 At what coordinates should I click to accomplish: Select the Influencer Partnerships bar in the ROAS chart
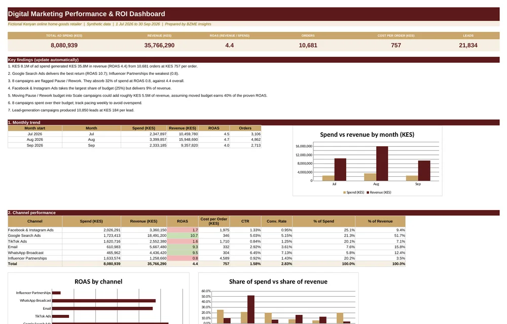tap(56, 293)
